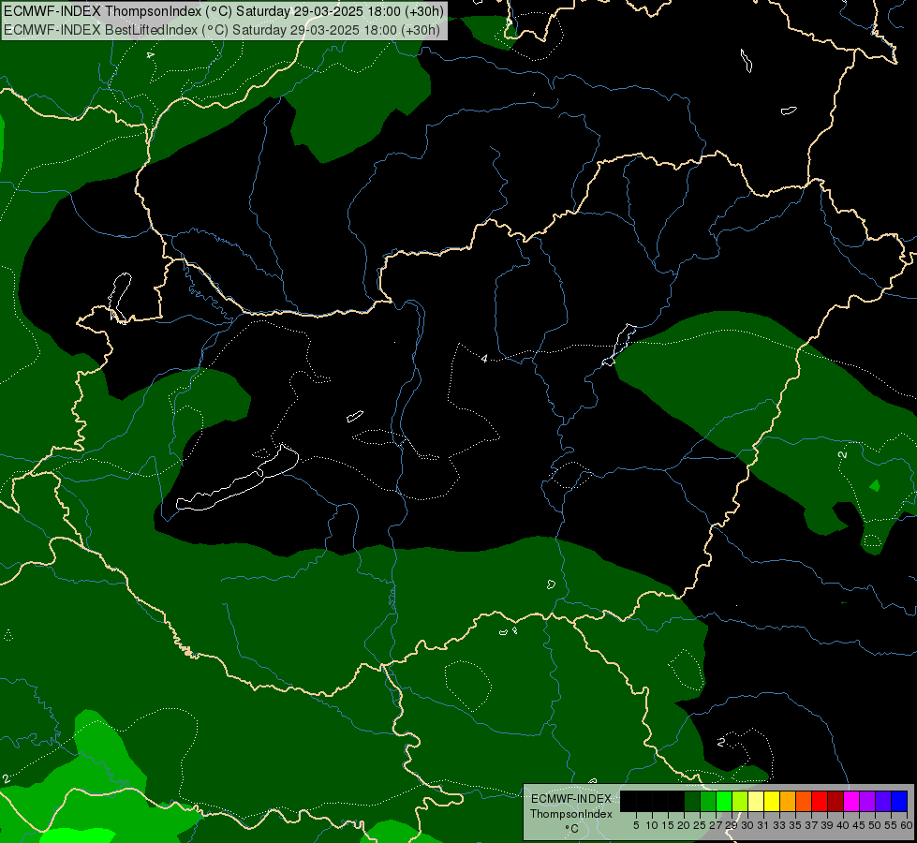Click the 'ThompsonIndex' label in the legend

click(x=571, y=814)
